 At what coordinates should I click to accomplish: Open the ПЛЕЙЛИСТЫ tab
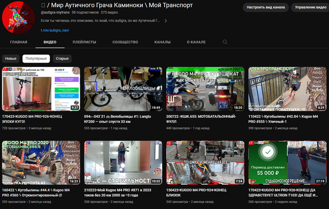(x=85, y=42)
